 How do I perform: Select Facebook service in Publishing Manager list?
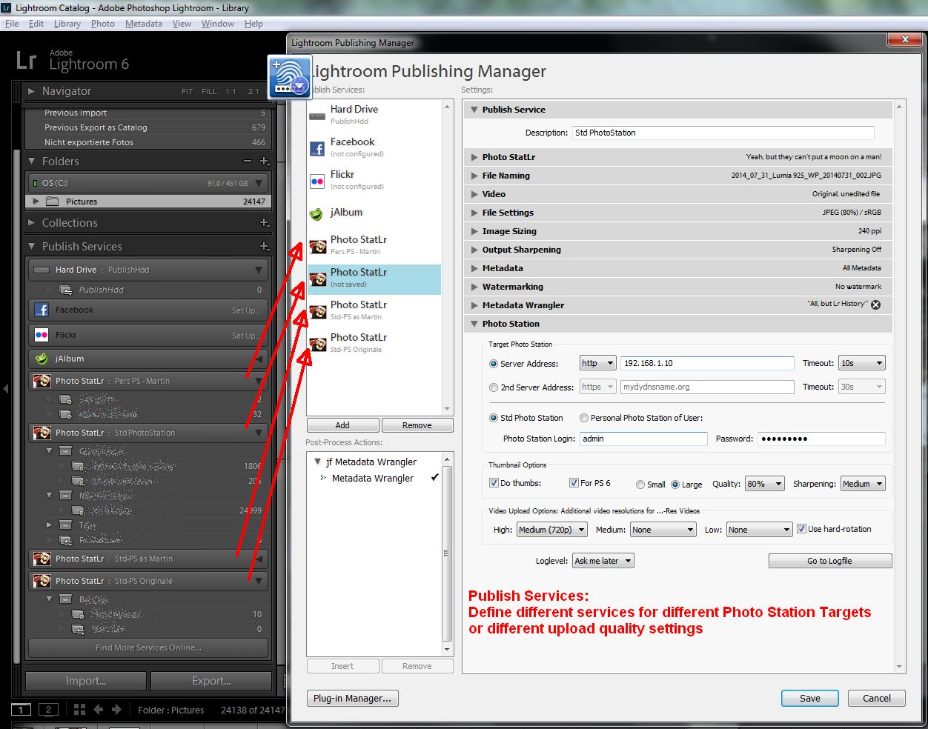pos(374,147)
